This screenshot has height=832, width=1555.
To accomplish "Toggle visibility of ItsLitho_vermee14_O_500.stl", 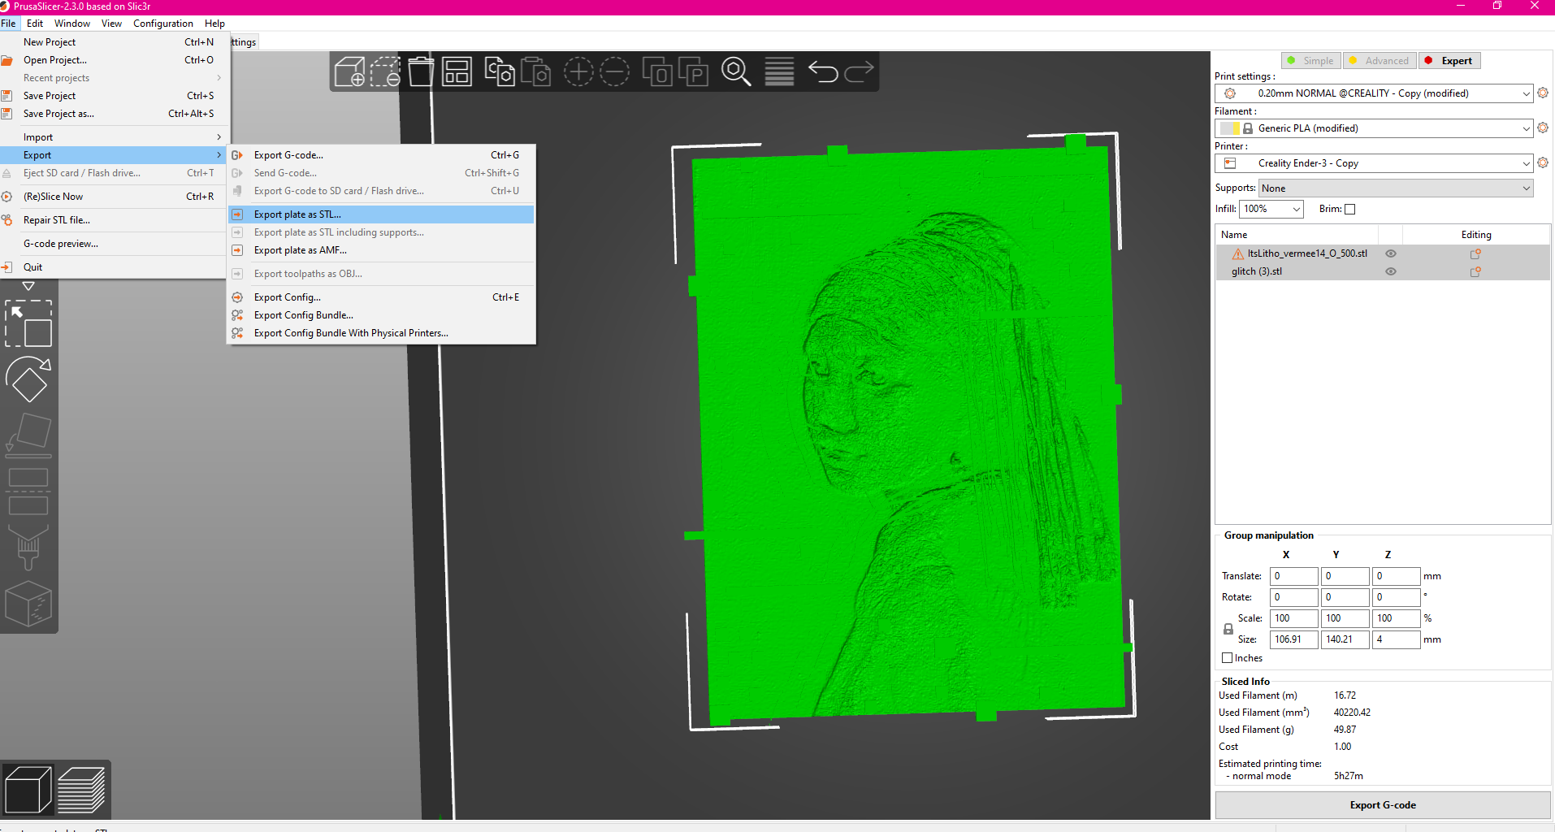I will pos(1391,253).
